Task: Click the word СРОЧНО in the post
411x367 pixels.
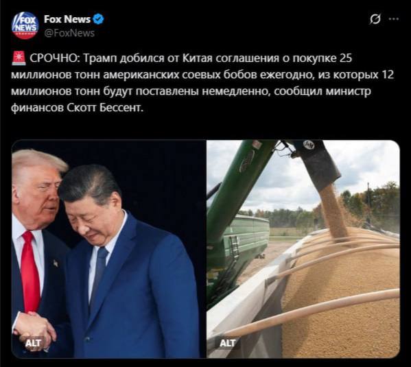Action: pyautogui.click(x=54, y=58)
